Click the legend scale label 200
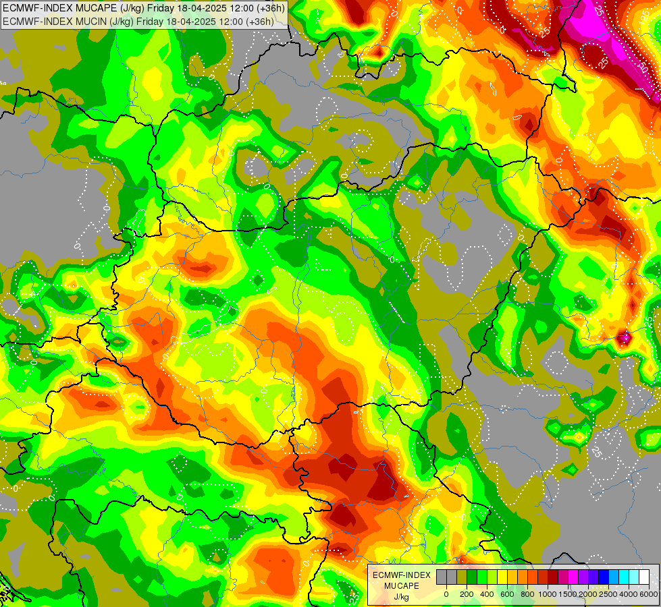661x607 pixels. point(467,594)
